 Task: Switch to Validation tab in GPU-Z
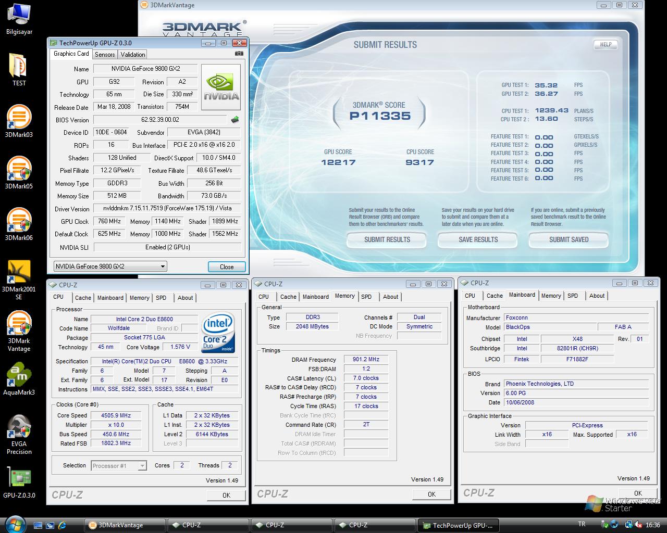coord(133,54)
